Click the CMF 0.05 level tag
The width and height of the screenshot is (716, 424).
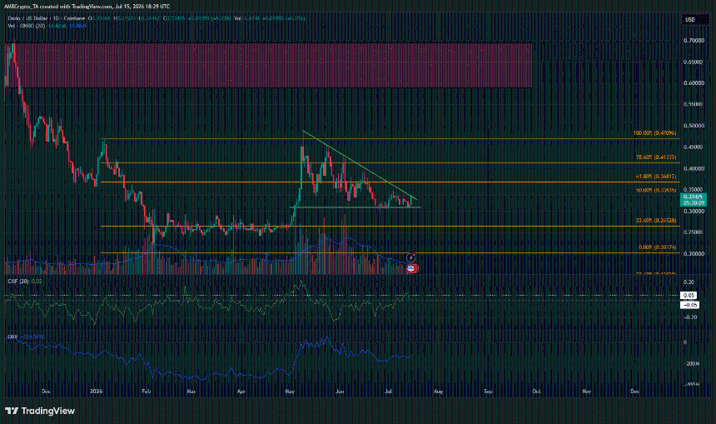click(689, 295)
